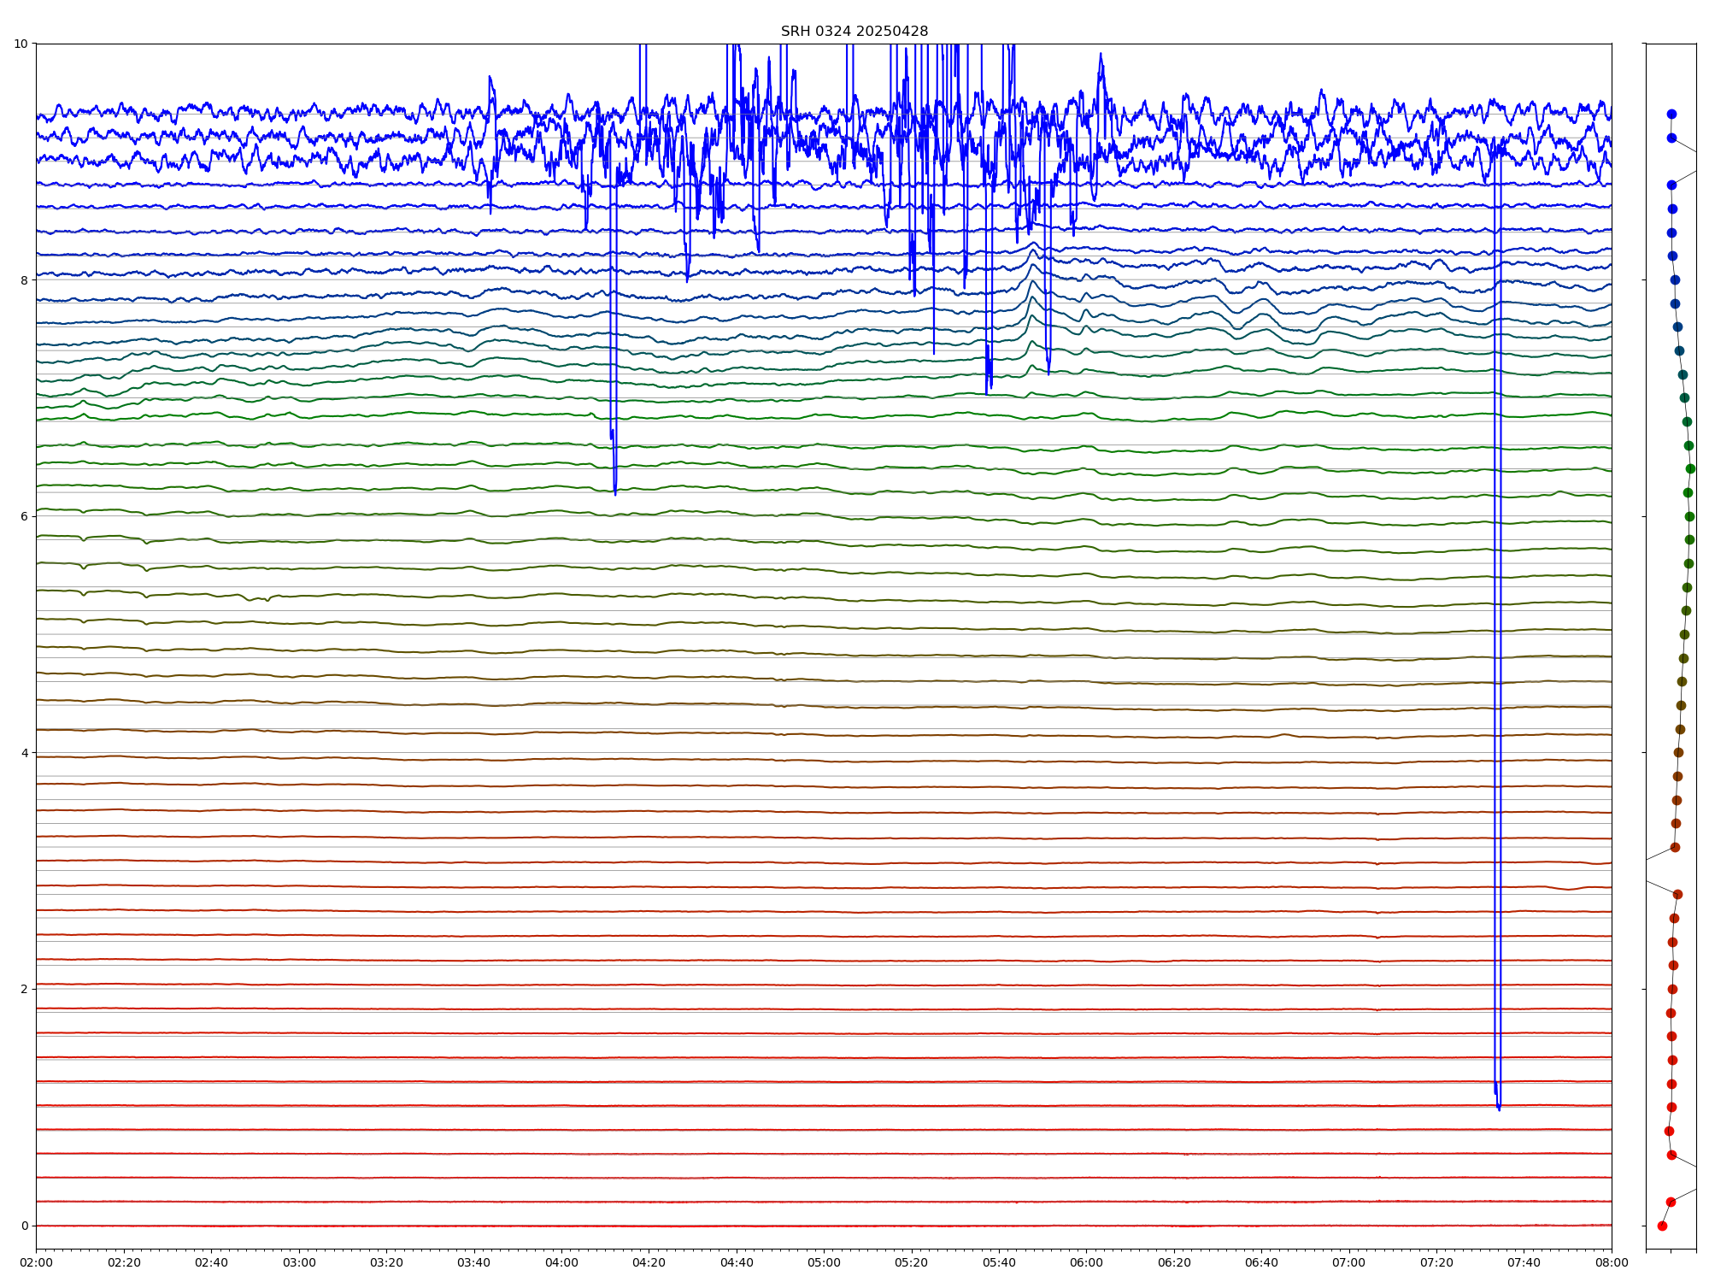Screen dimensions: 1709x1282
Task: Click the plot title SRH 0324 20250428
Action: pos(854,32)
